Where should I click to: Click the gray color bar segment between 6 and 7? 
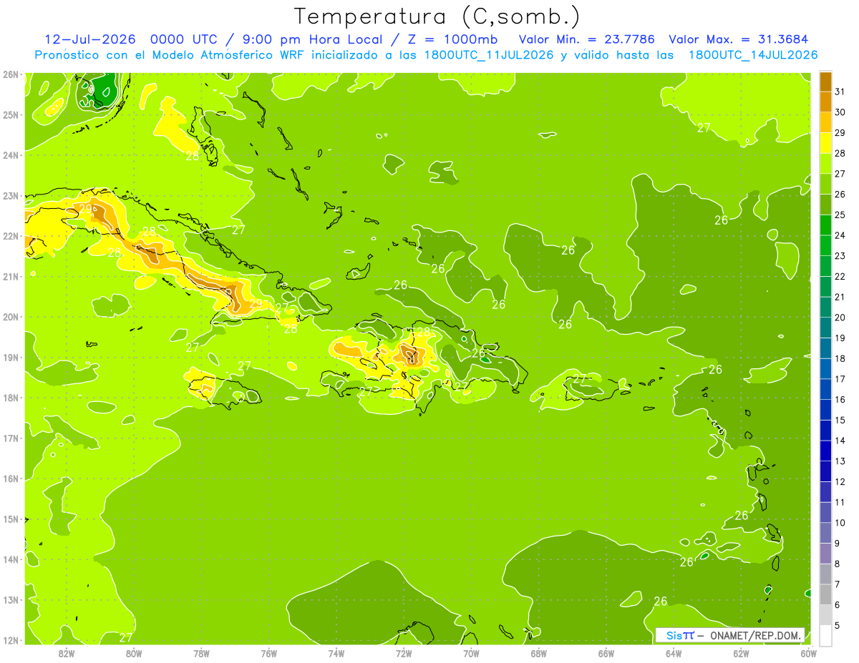825,594
